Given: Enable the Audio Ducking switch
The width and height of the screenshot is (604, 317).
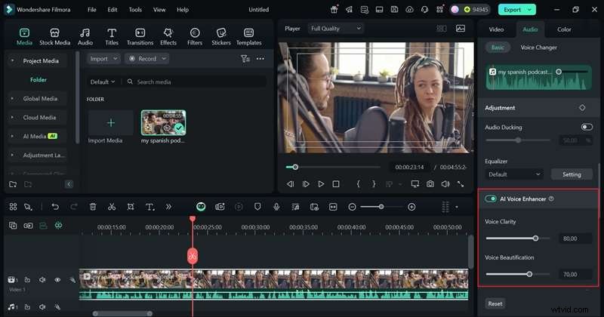Looking at the screenshot, I should pyautogui.click(x=586, y=127).
